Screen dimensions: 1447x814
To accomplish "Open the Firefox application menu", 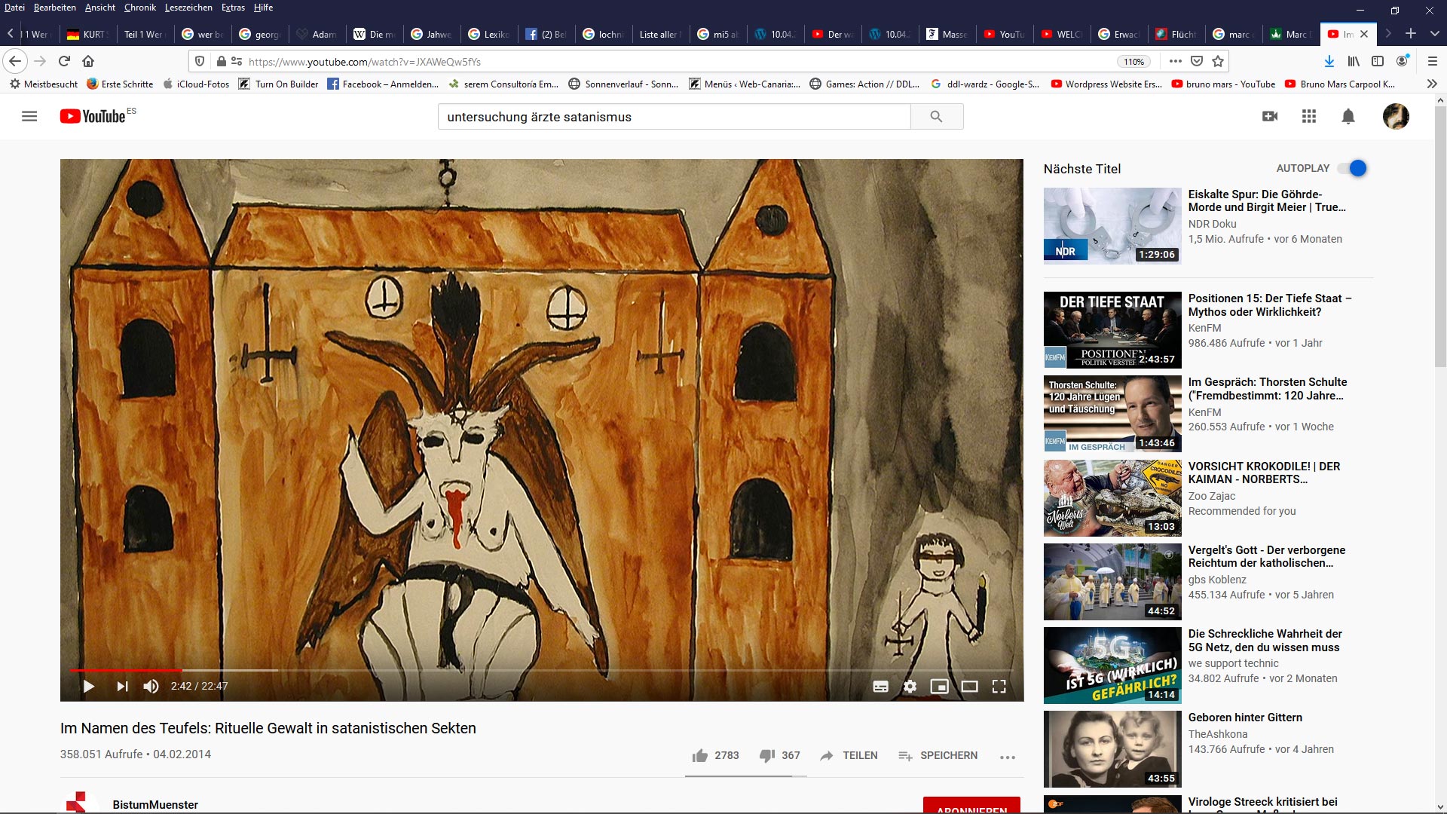I will pos(1433,61).
